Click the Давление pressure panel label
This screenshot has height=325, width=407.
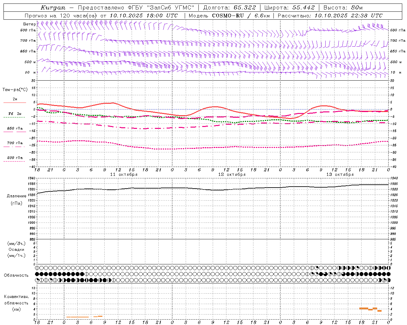[x=17, y=196]
